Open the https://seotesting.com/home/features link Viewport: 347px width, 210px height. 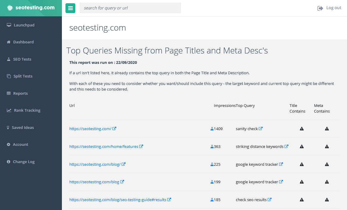104,146
